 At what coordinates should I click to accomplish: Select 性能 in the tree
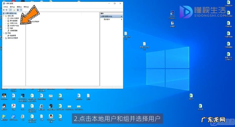[x=11, y=28]
